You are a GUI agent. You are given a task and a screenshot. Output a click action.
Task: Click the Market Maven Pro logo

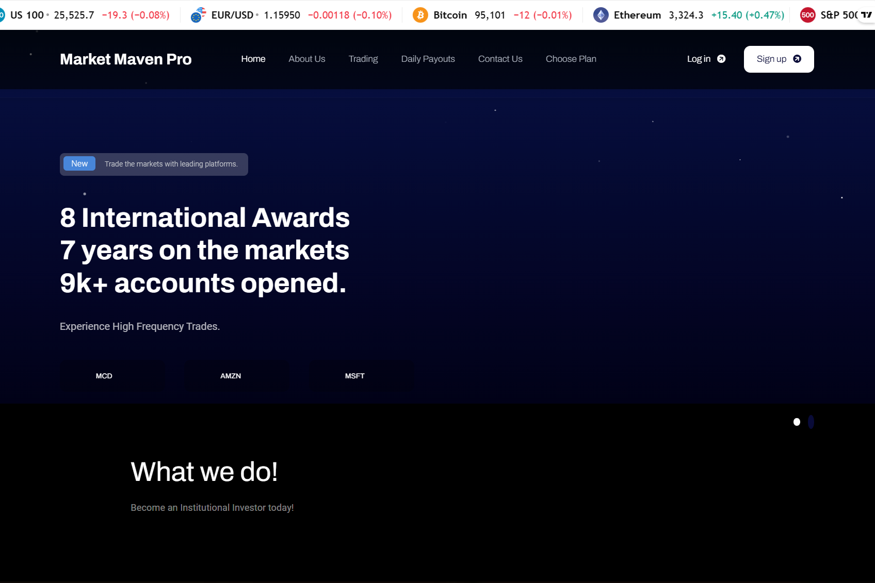(x=126, y=59)
